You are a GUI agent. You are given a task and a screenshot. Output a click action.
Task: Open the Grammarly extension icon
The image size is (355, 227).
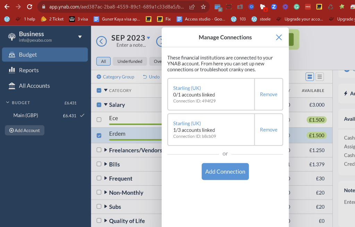296,7
